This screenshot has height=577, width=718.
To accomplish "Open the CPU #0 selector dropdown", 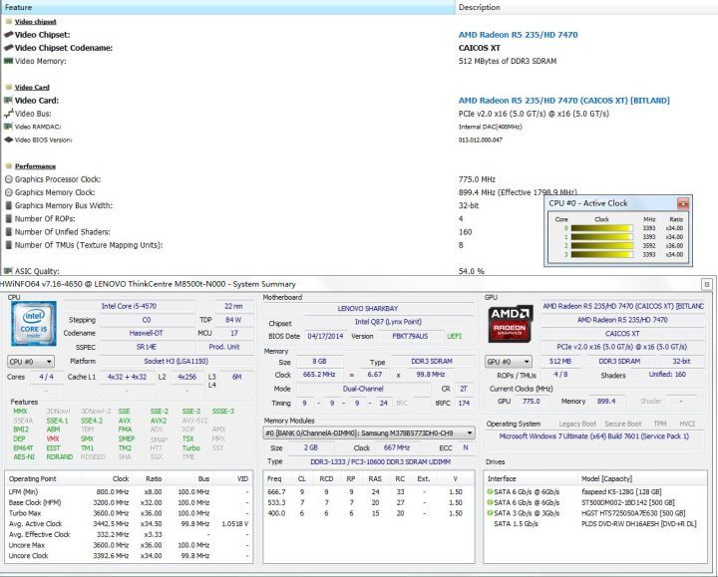I will click(x=29, y=361).
